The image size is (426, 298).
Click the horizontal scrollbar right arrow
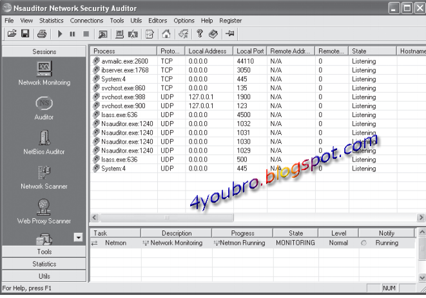point(421,218)
